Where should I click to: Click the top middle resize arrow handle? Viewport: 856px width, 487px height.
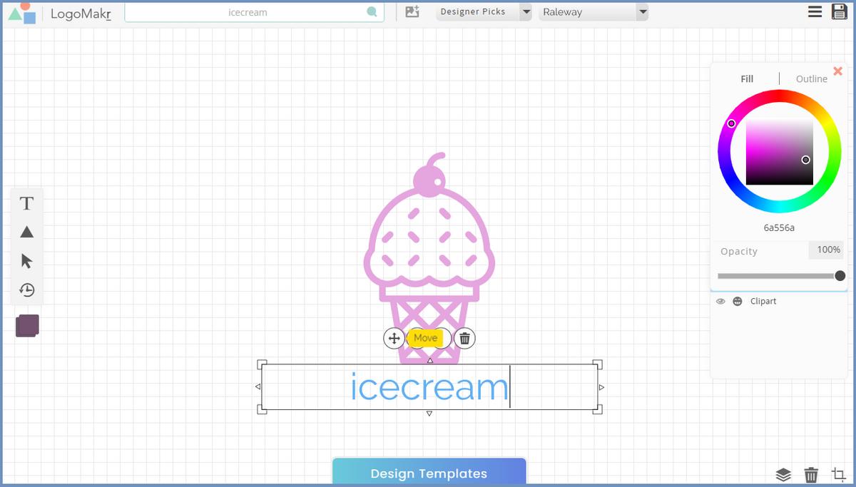[x=429, y=360]
